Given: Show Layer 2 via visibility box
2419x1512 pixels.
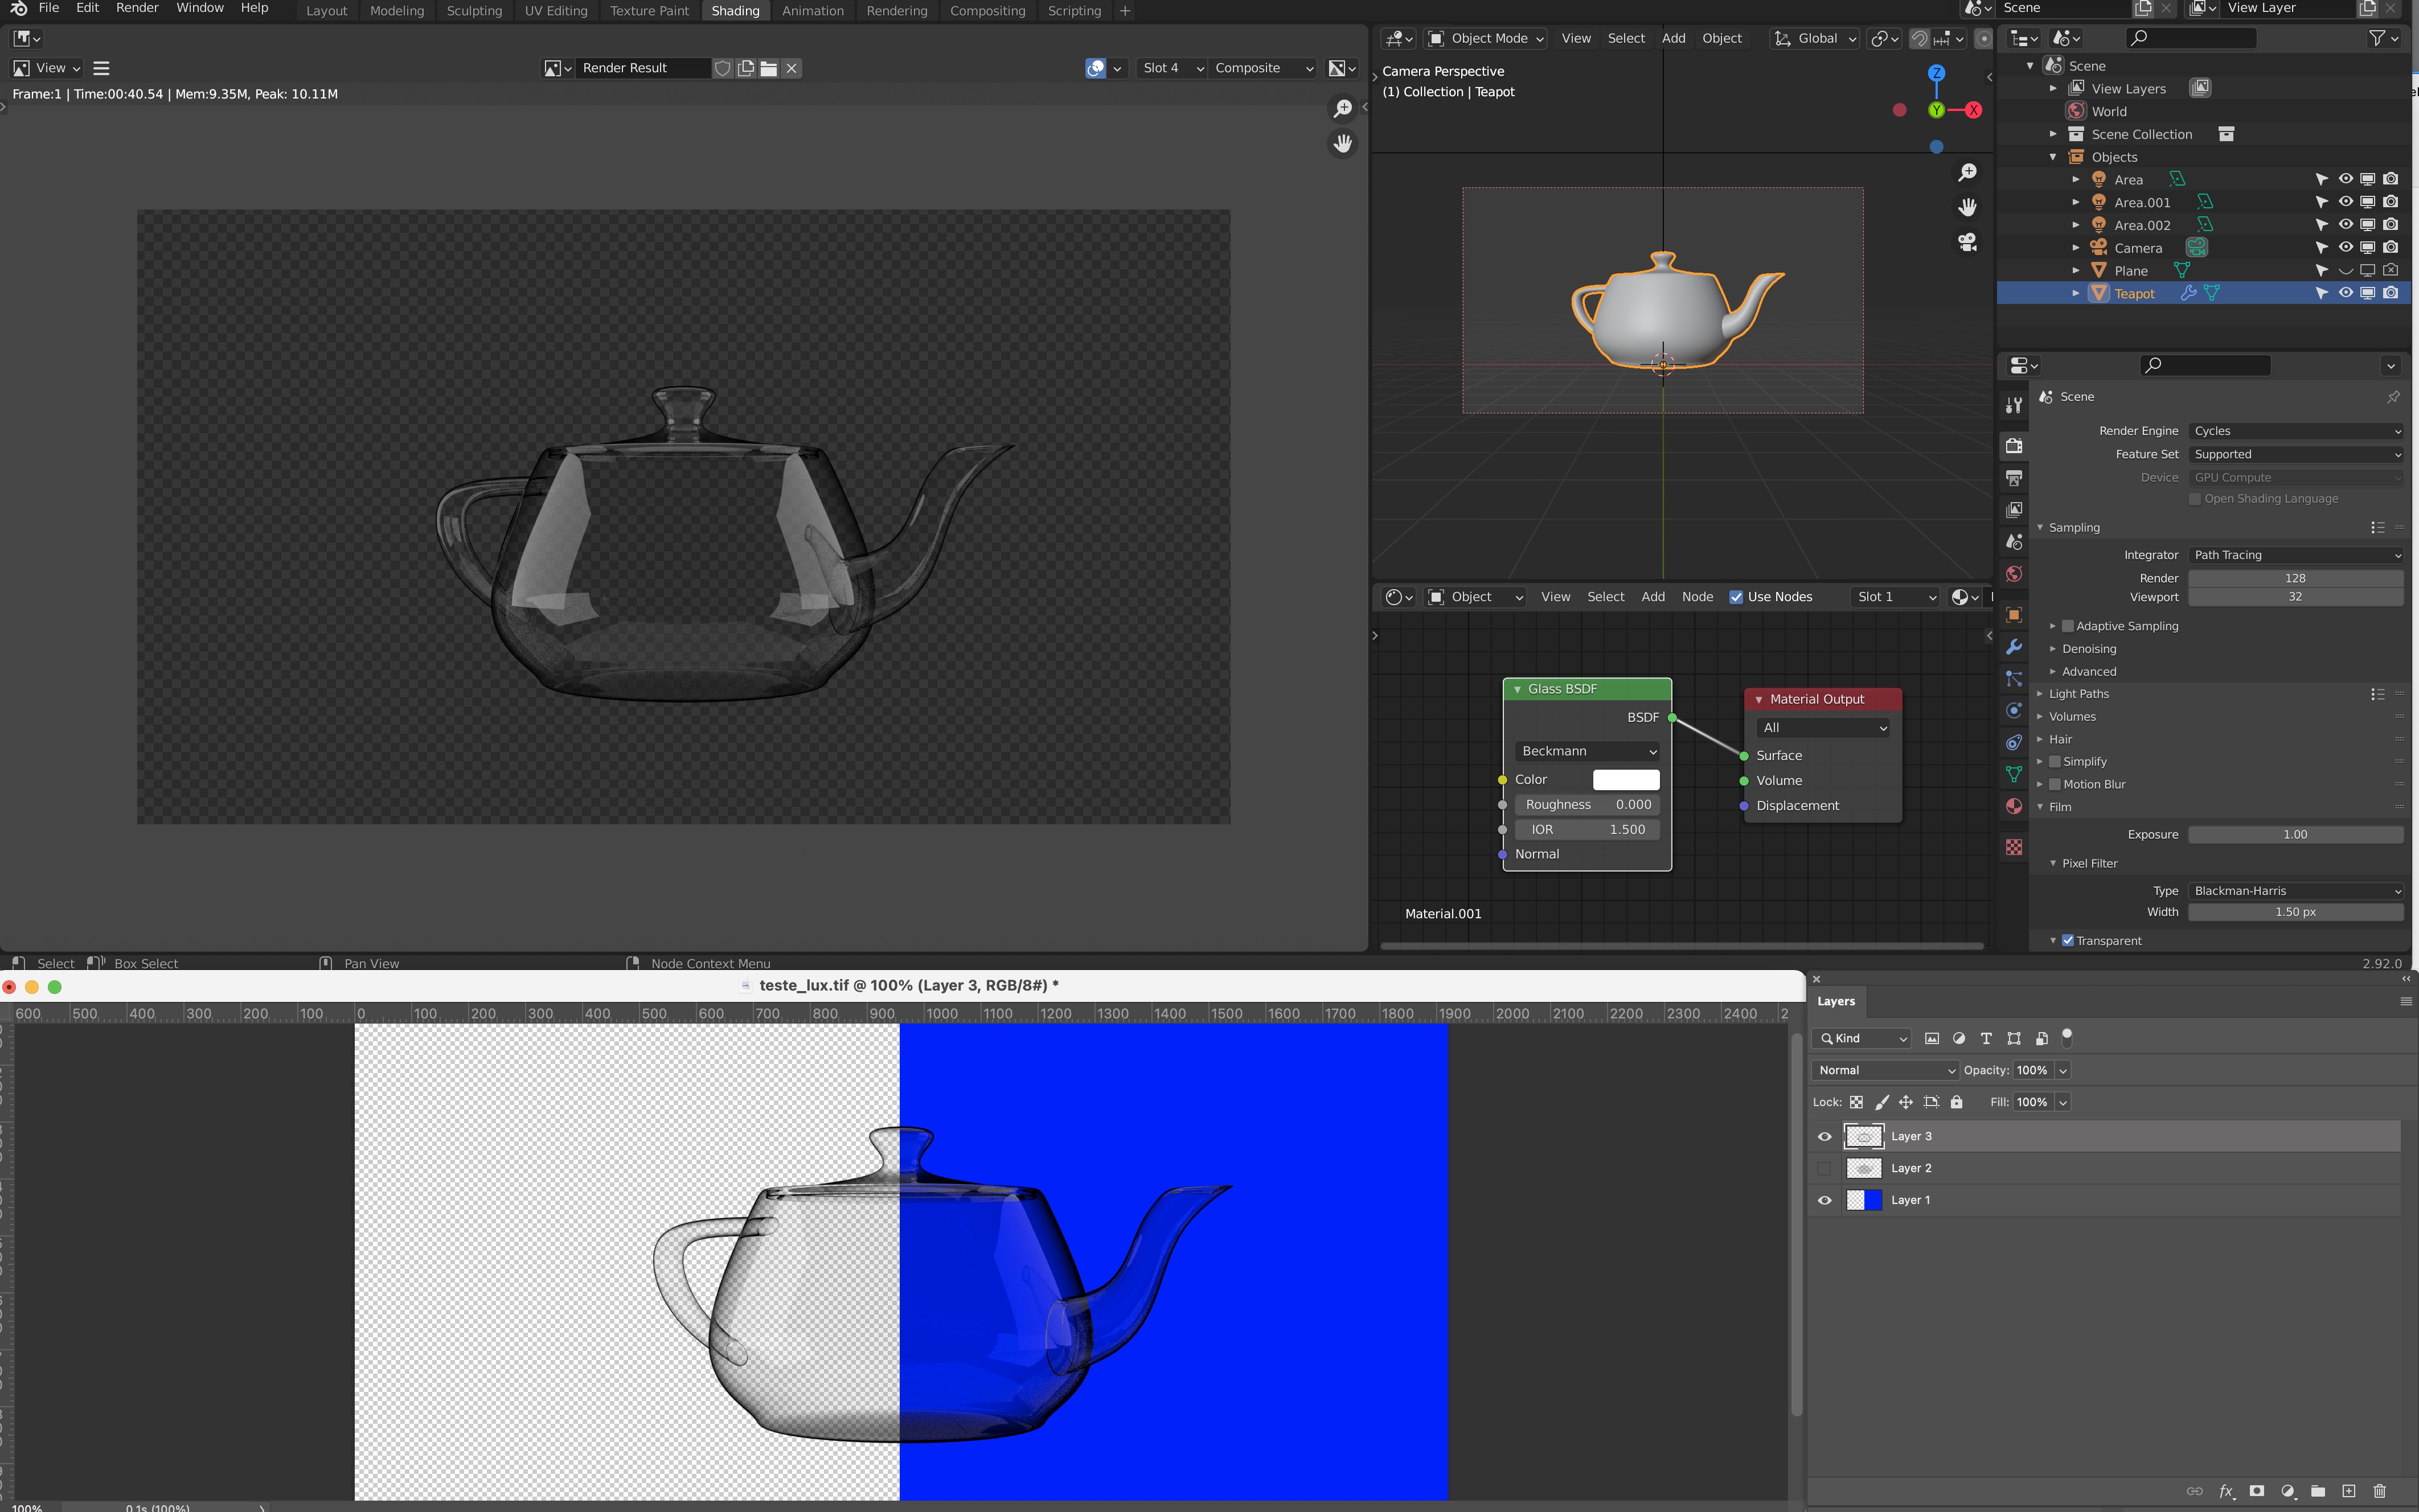Looking at the screenshot, I should (x=1825, y=1168).
